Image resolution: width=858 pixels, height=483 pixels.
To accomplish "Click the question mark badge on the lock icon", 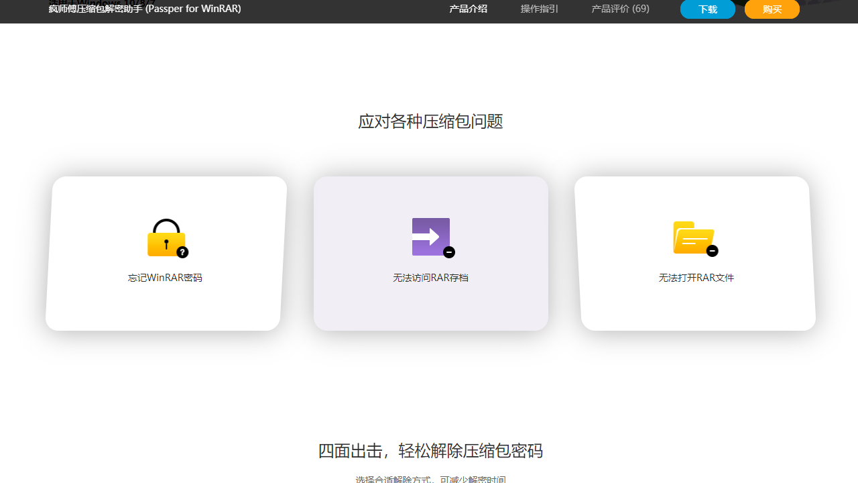I will tap(182, 253).
